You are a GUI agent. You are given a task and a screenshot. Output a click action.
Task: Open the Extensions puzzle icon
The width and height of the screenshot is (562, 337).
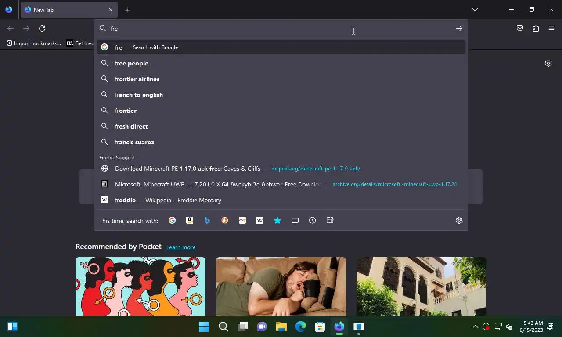[x=536, y=29]
